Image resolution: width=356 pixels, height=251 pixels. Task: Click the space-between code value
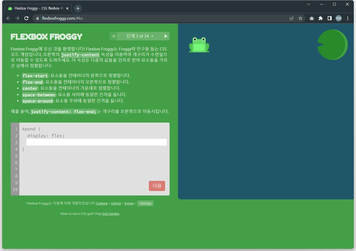[39, 95]
